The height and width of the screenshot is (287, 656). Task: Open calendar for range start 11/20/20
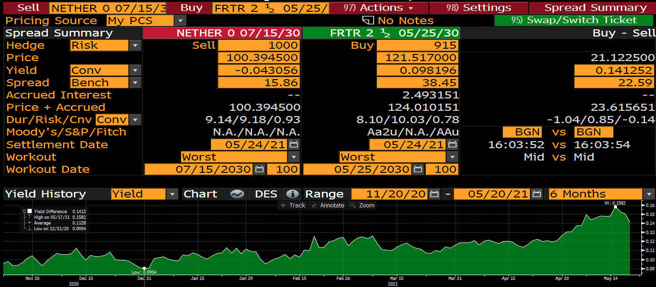pos(435,194)
